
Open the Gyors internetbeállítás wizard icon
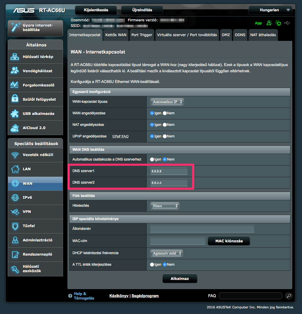click(16, 27)
